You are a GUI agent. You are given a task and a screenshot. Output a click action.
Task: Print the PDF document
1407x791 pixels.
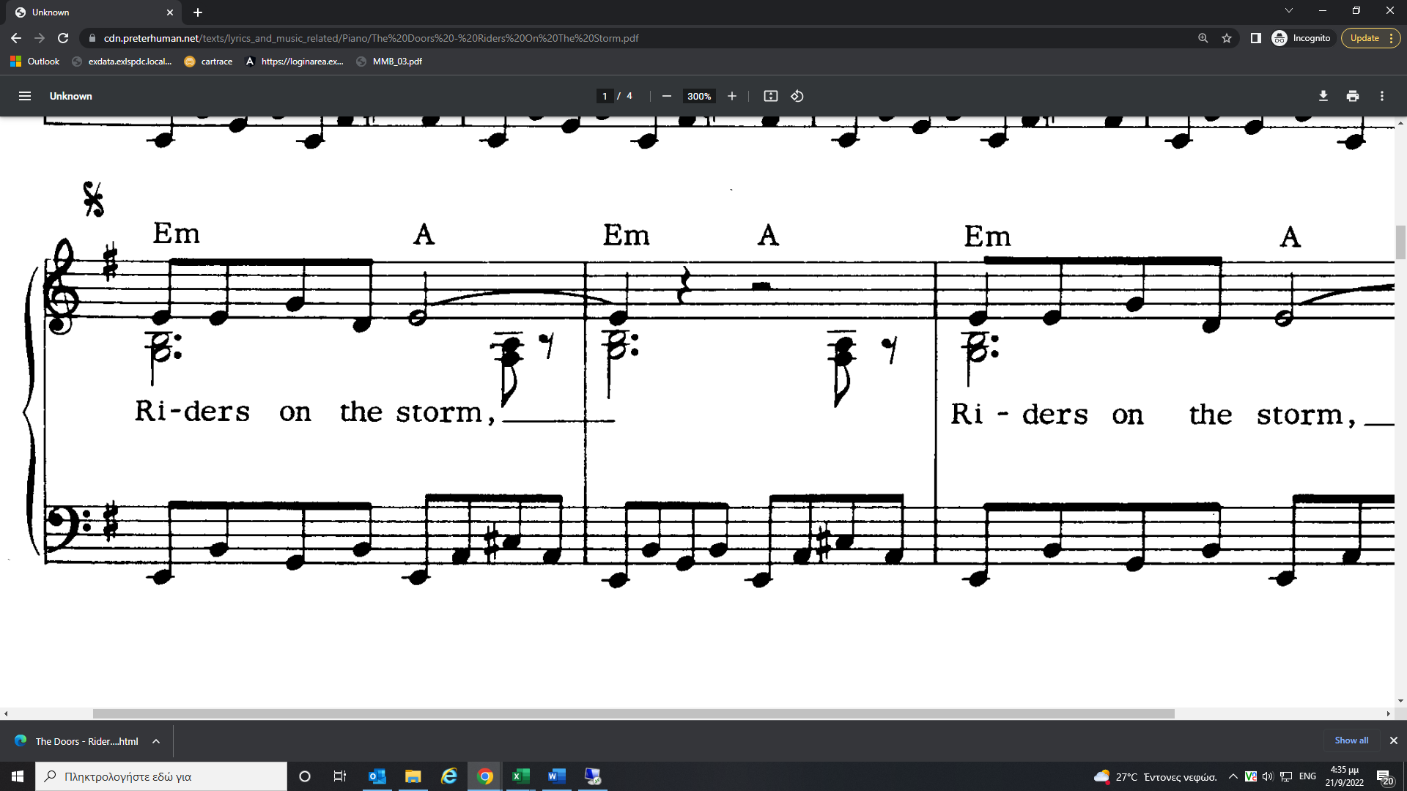tap(1352, 96)
